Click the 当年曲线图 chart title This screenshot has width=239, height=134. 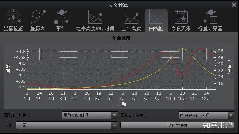[119, 38]
